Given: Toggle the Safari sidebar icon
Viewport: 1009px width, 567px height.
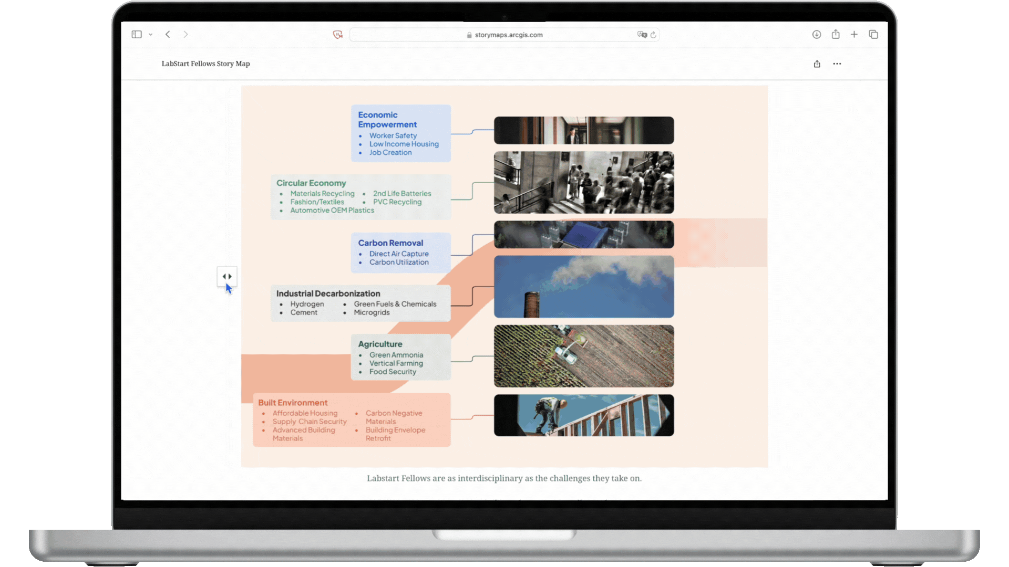Looking at the screenshot, I should point(137,35).
